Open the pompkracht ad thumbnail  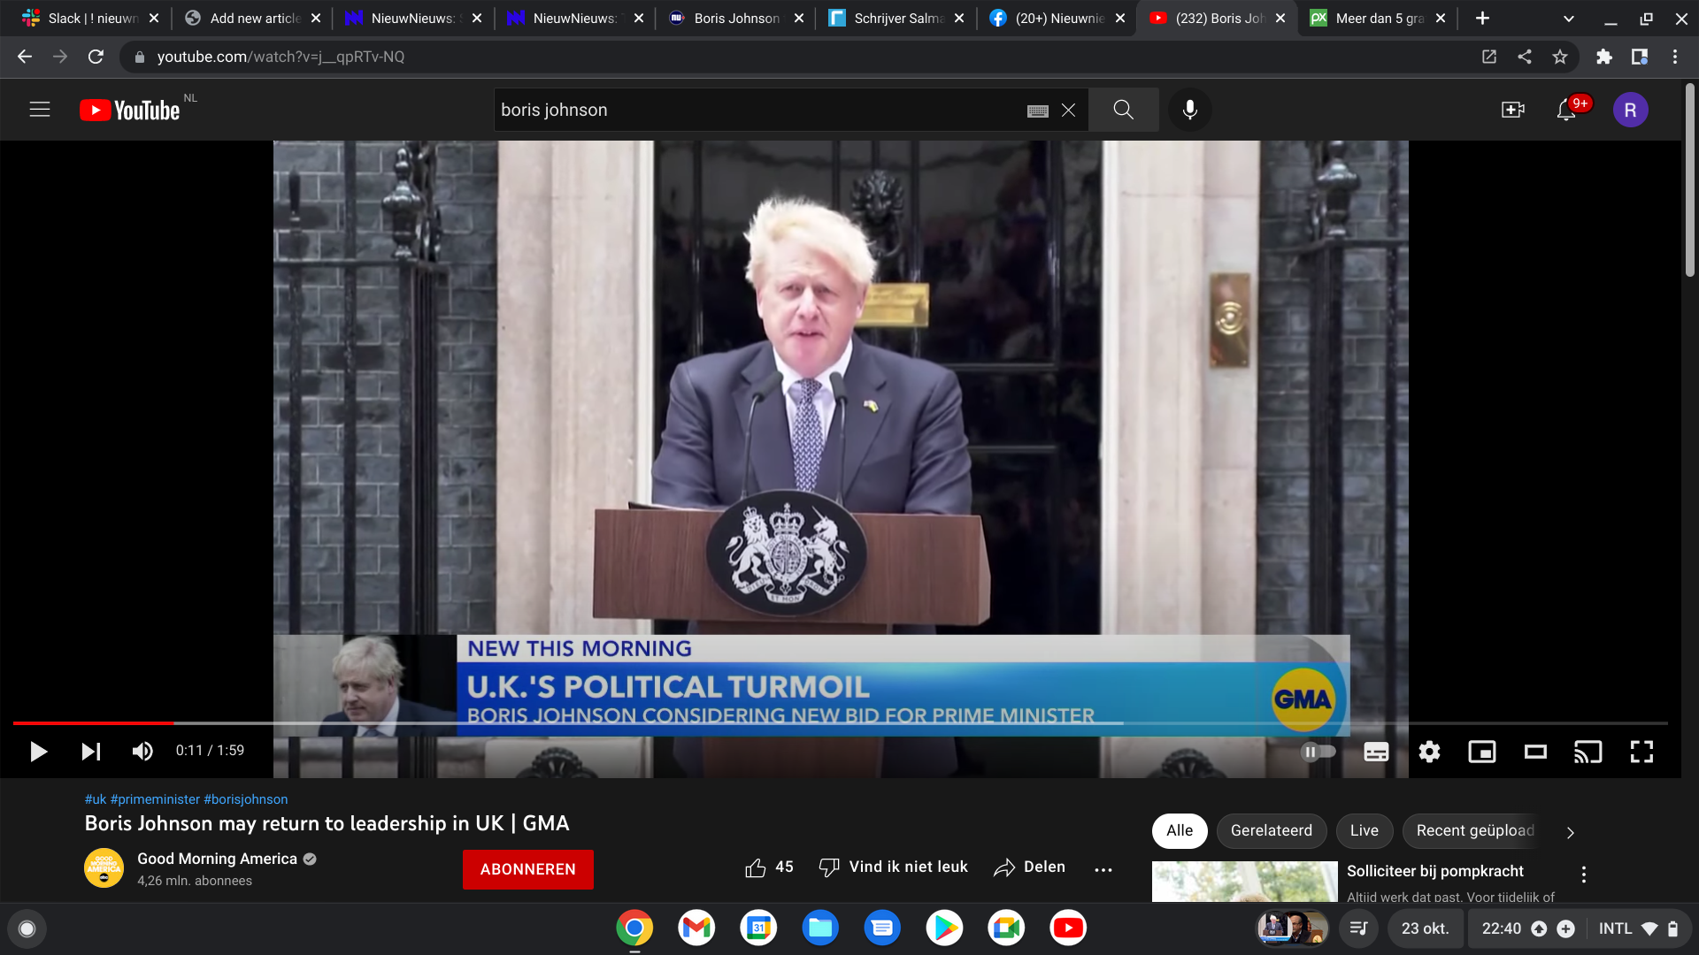[x=1245, y=882]
